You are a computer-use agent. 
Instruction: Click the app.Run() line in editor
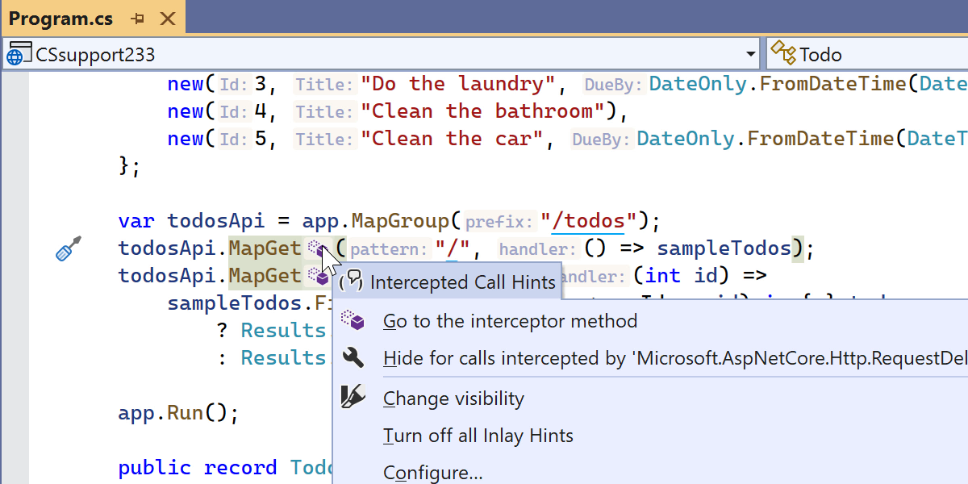point(178,413)
